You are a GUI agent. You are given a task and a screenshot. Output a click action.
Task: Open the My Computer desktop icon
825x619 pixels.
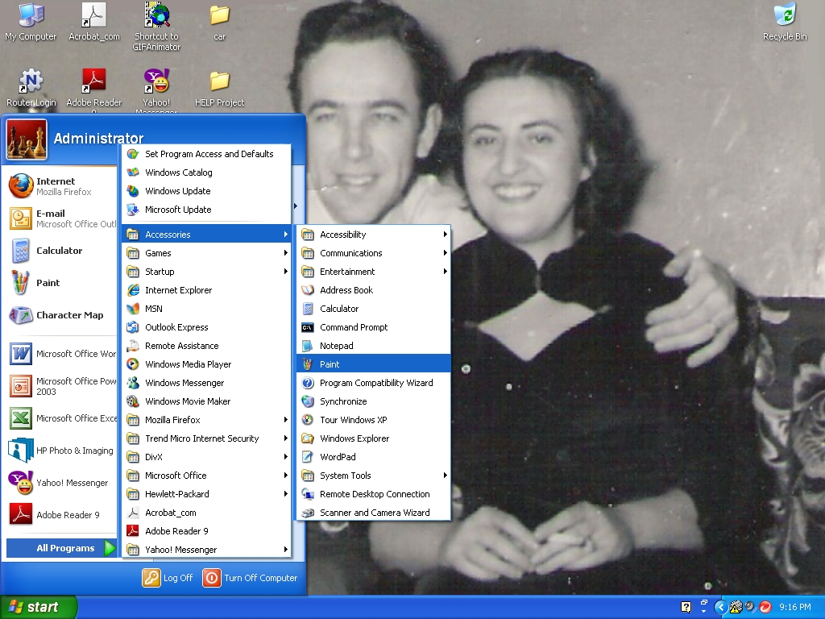(31, 22)
